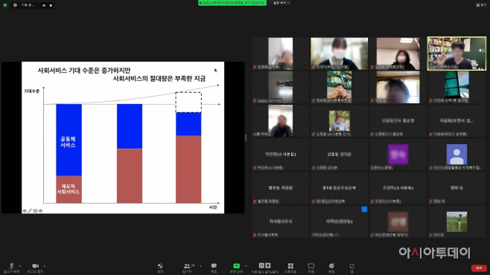
Task: Click the red recording indicator icon
Action: coord(15,5)
